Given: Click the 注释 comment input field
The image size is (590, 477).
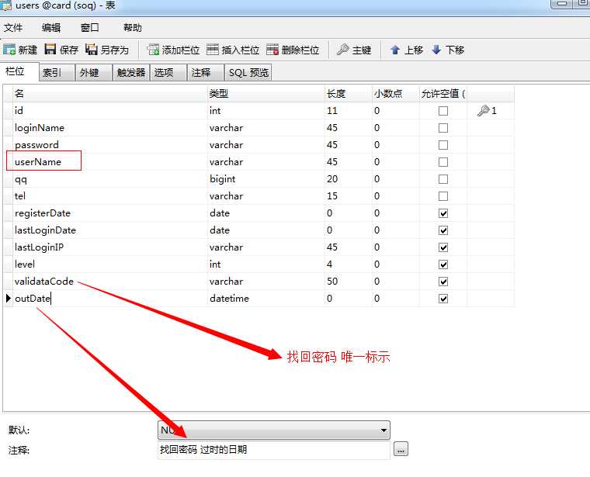Looking at the screenshot, I should point(274,450).
